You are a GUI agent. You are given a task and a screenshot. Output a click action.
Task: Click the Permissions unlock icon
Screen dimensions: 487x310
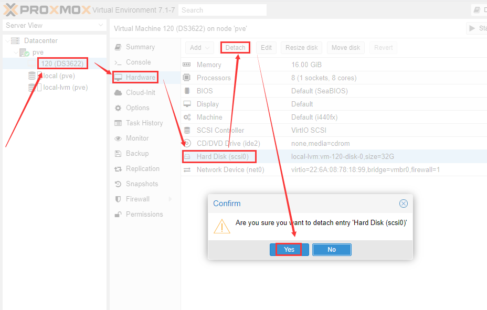118,215
